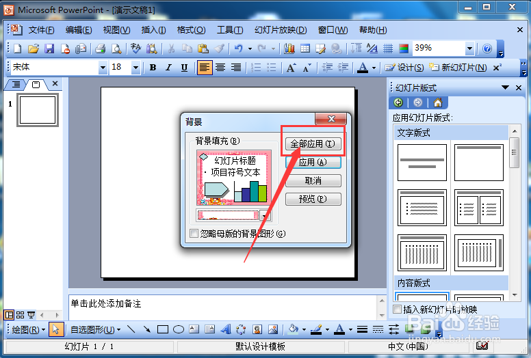
Task: Click the Insert WordArt icon
Action: point(225,329)
